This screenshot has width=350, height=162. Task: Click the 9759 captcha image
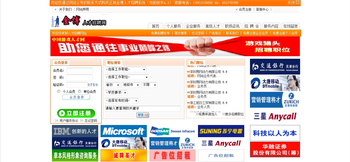point(93,85)
